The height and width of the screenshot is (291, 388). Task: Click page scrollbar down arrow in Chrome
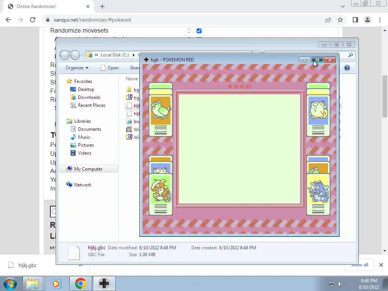385,251
